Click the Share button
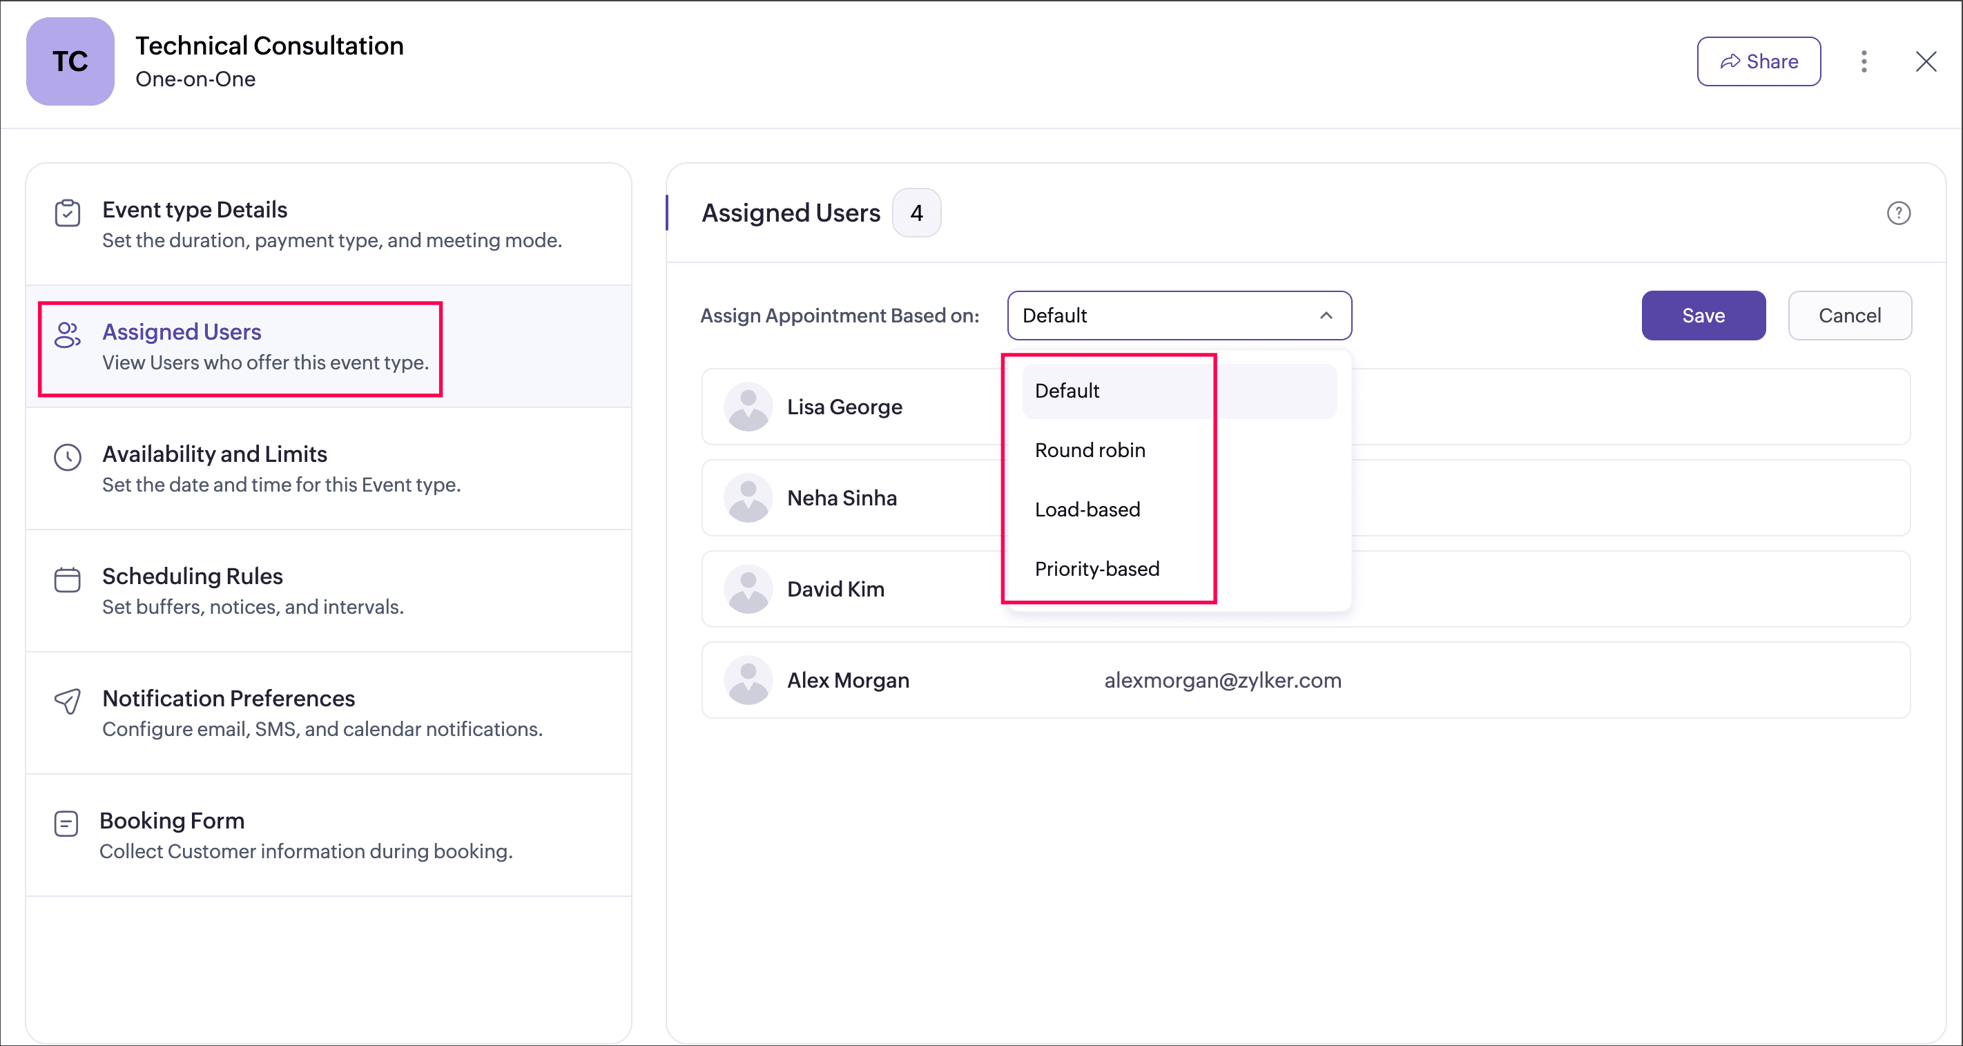 [x=1758, y=61]
